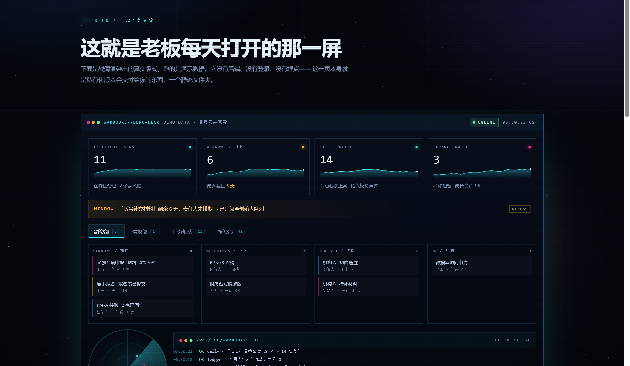
Task: Click the red dot in WARBOOK deck header
Action: click(x=88, y=122)
